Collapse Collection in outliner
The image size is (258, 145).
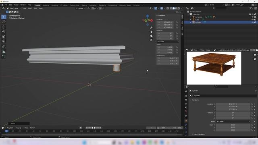tap(188, 14)
